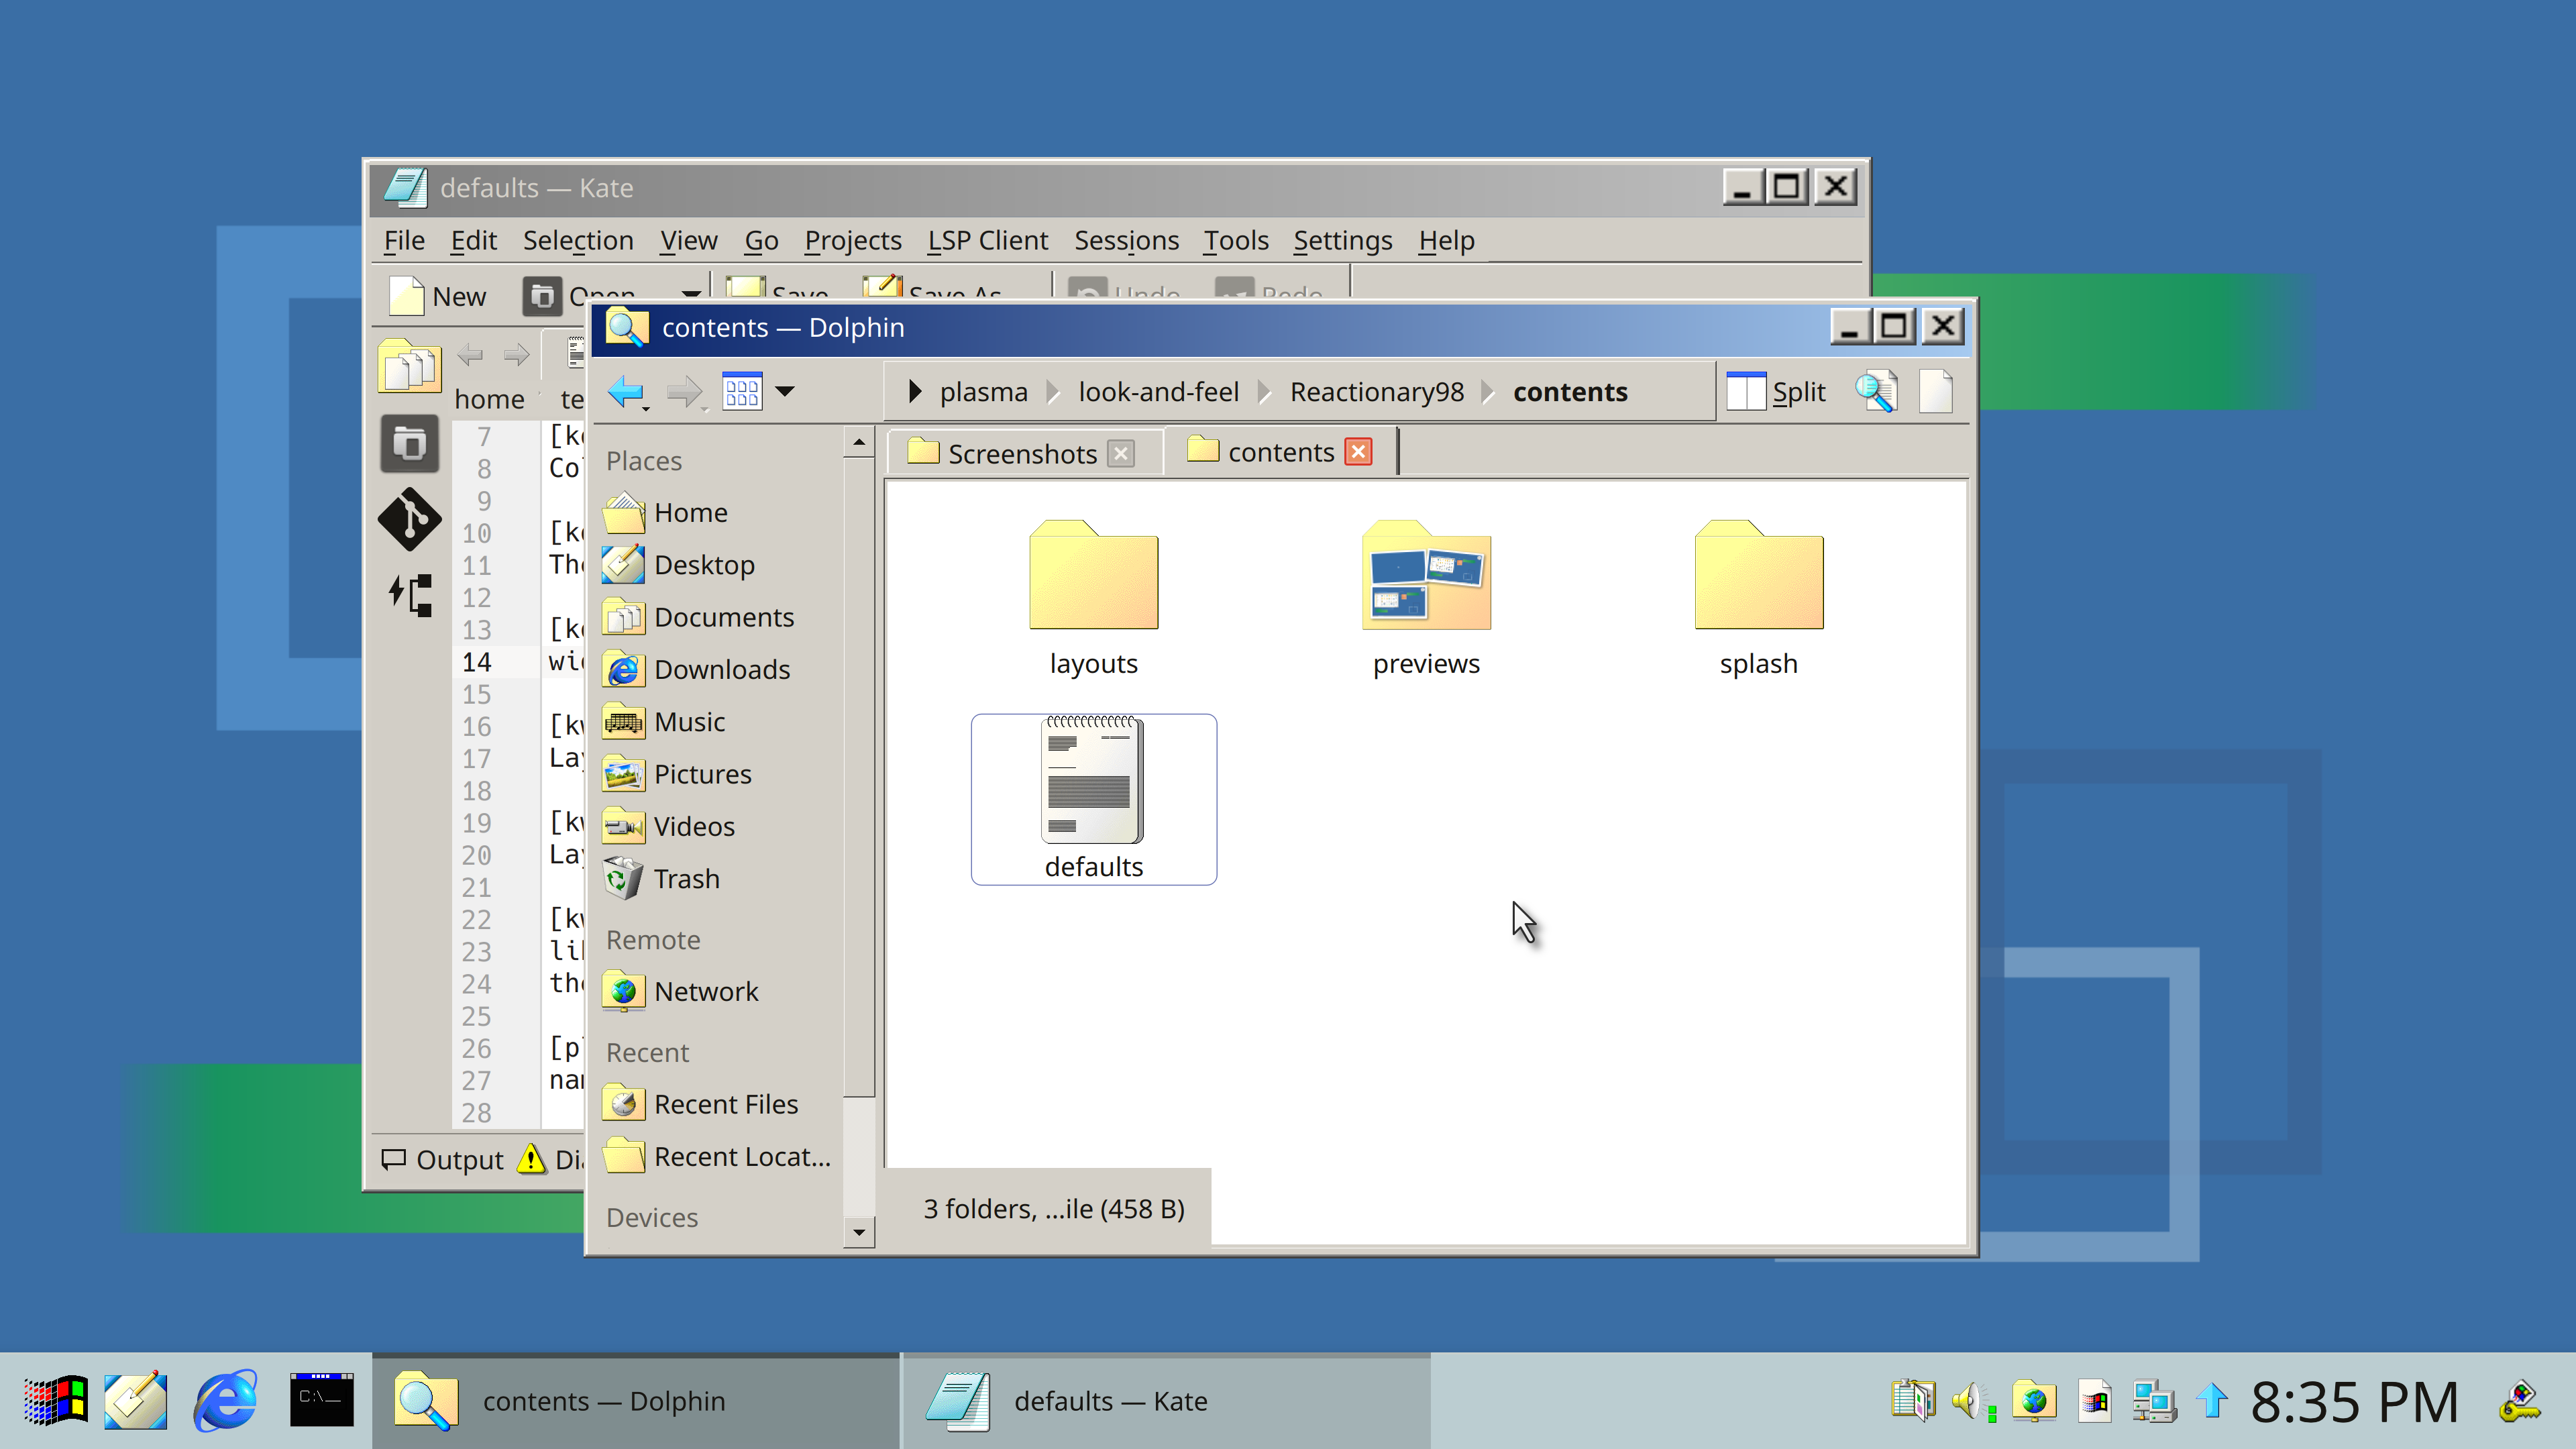Expand the breadcrumb path arrow before plasma
The image size is (2576, 1449).
914,392
